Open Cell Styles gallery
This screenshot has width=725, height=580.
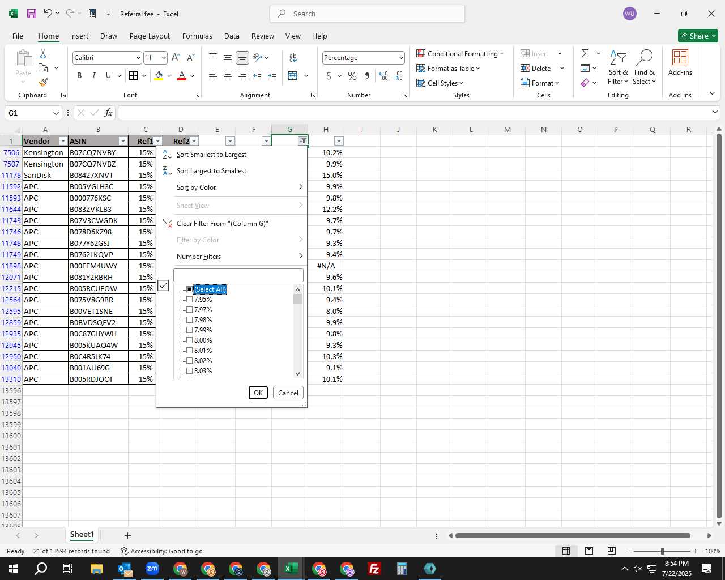tap(440, 83)
